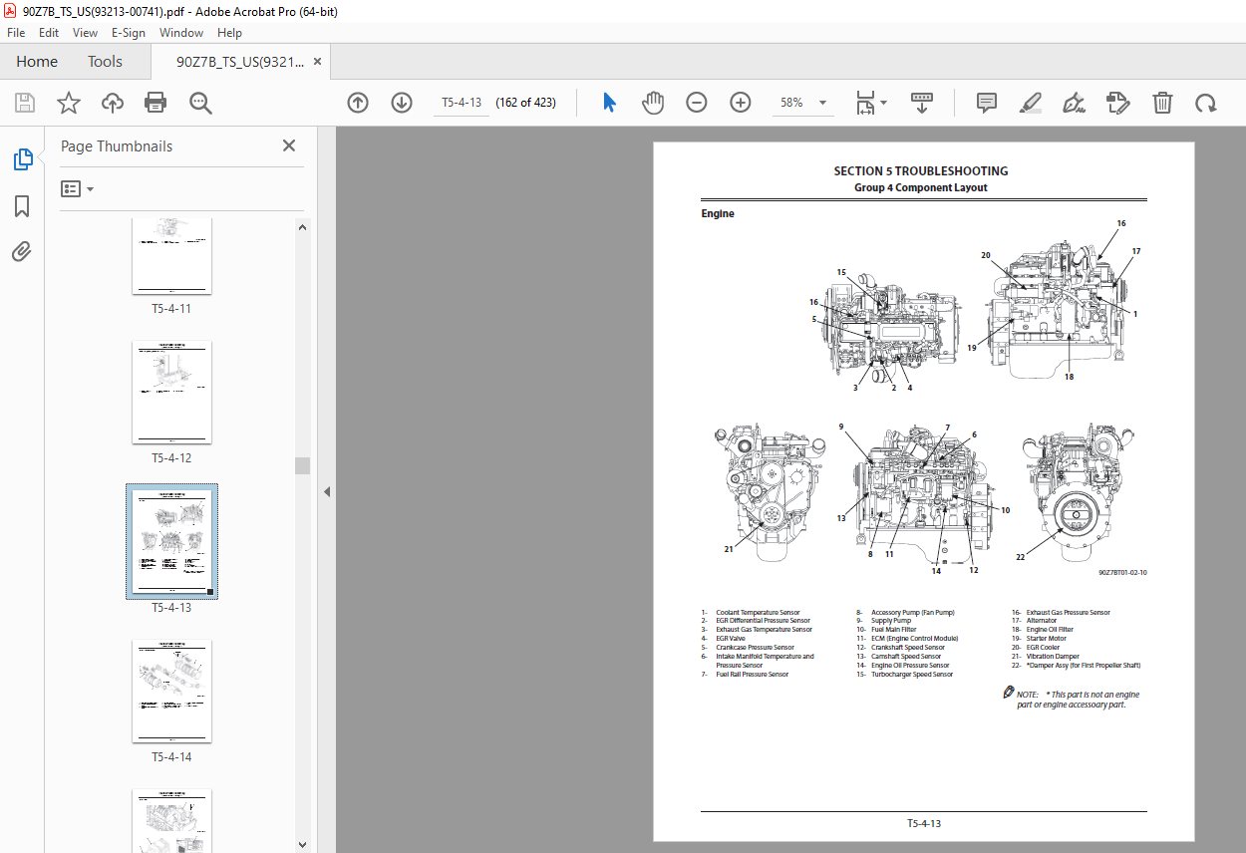Close the 90Z7B_TS_US document tab
This screenshot has height=853, width=1246.
[x=317, y=61]
